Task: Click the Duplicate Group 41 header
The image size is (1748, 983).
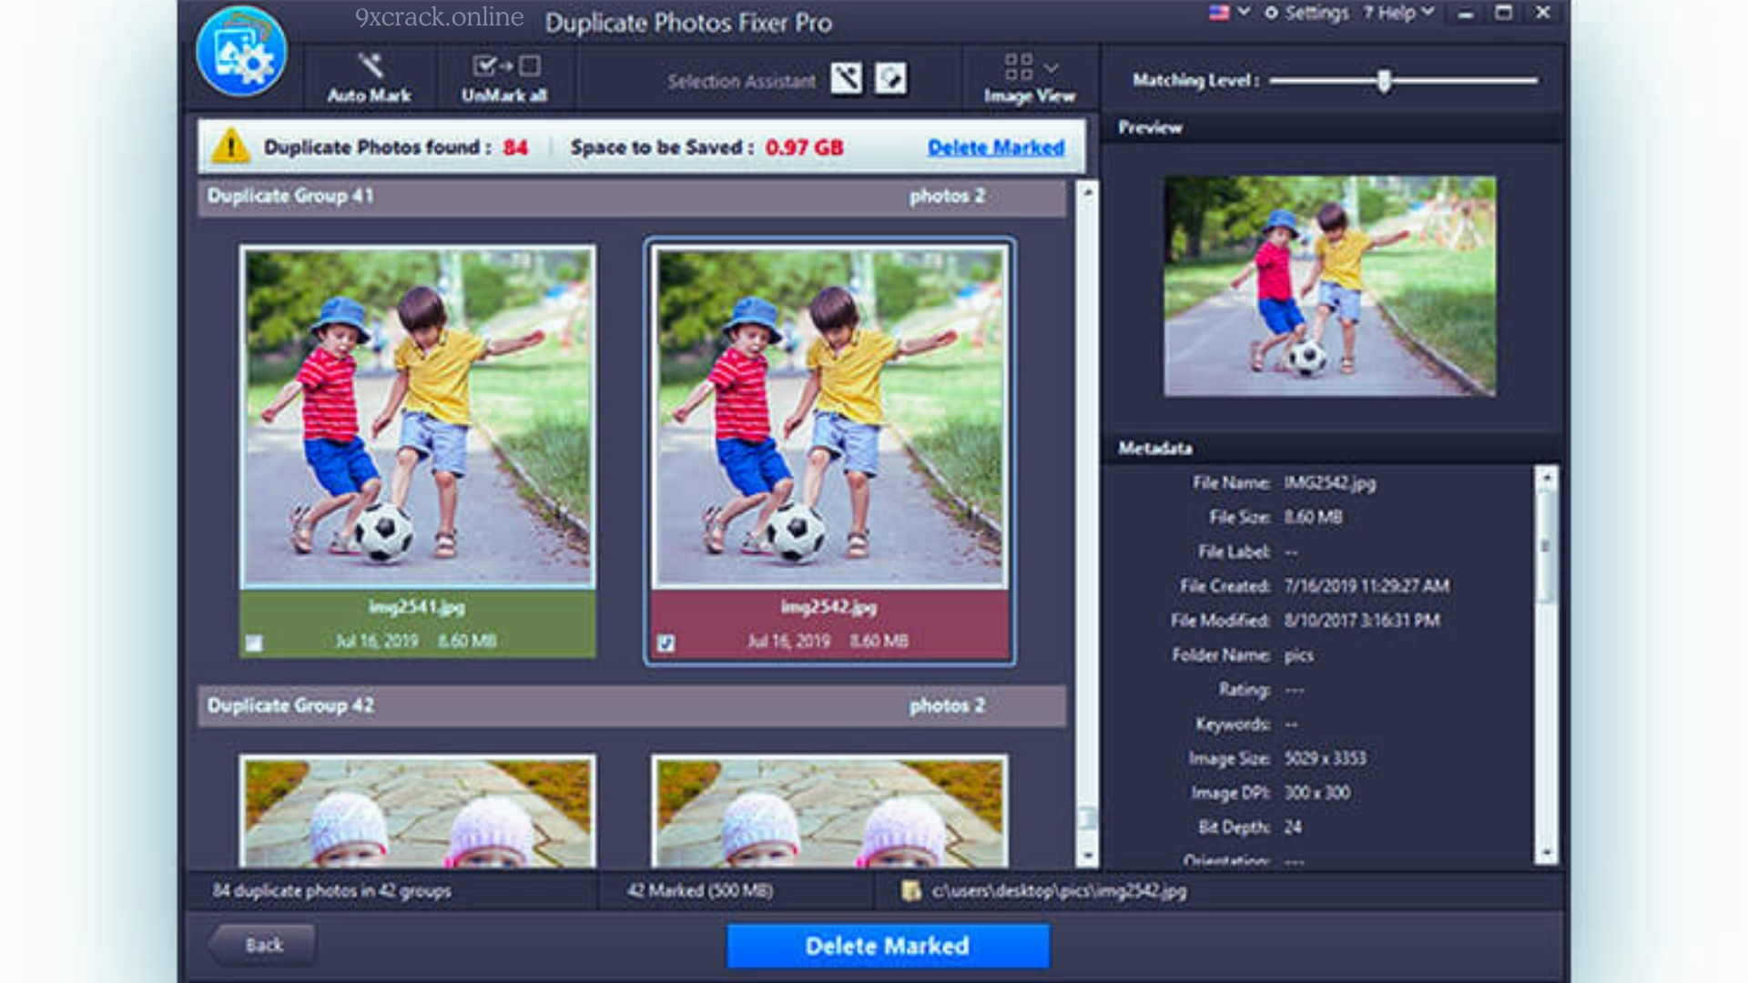Action: [x=632, y=197]
